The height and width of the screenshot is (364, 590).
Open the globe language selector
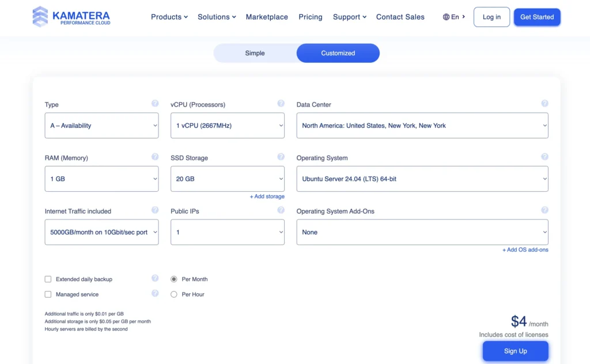[454, 17]
